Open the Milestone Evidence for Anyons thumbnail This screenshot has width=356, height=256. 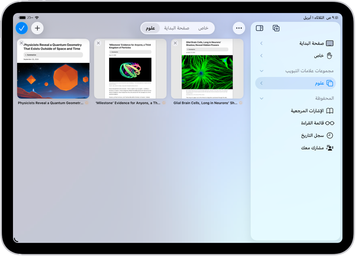click(130, 69)
